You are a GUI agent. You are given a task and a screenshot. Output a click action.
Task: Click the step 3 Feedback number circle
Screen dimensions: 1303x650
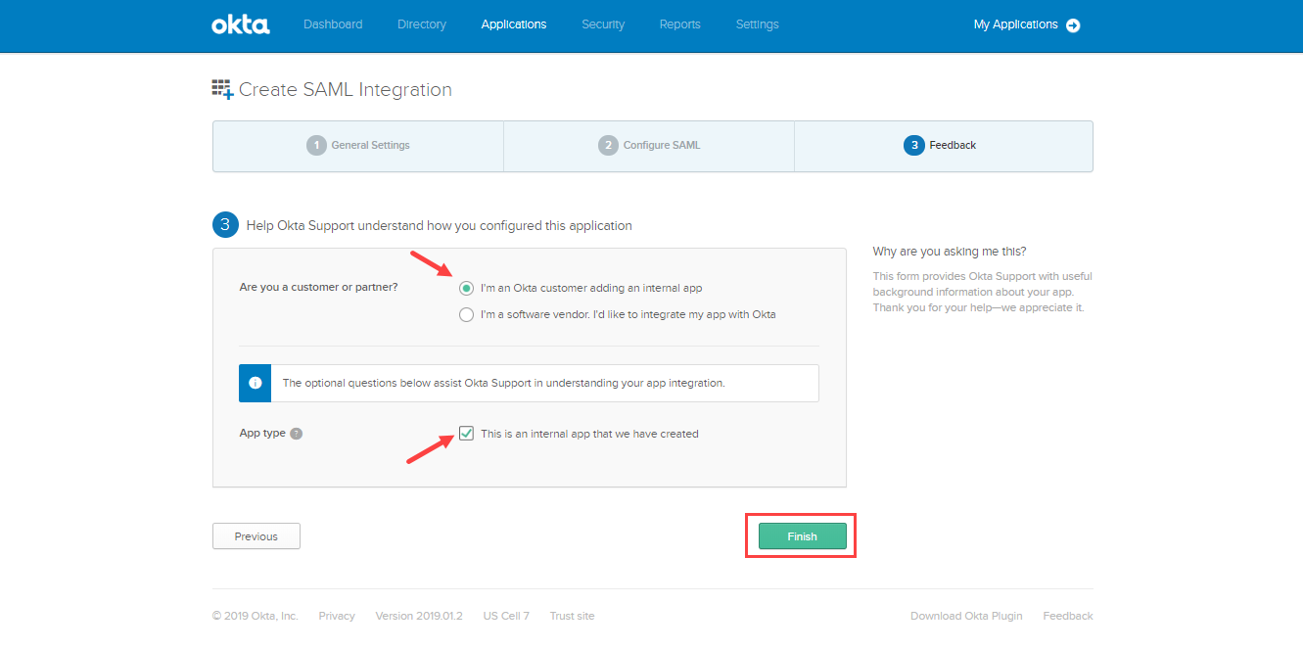pos(914,145)
